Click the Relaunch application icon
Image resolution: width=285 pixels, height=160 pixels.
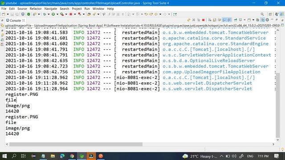click(80, 14)
